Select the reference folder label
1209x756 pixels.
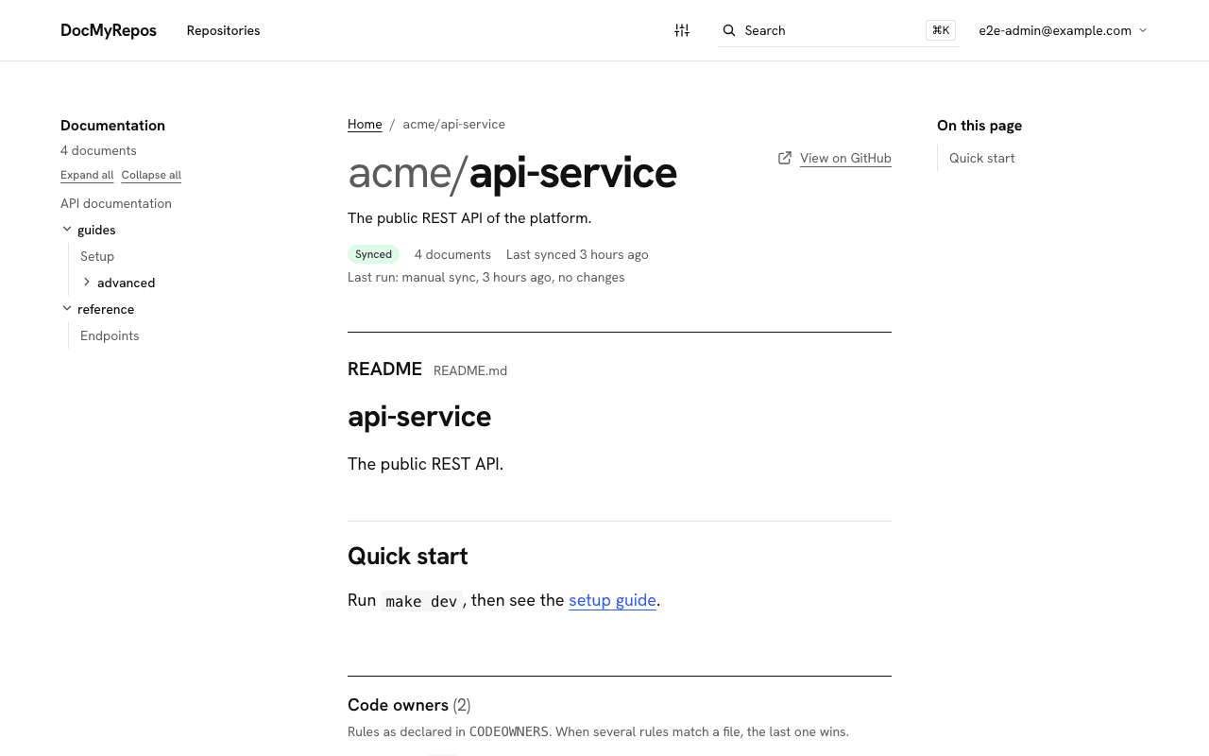tap(106, 309)
